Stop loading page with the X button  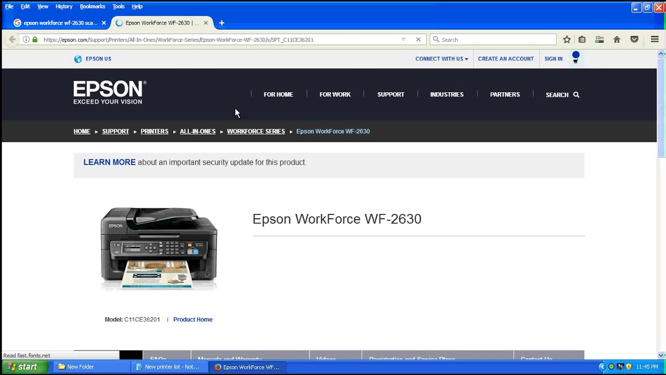pyautogui.click(x=418, y=40)
